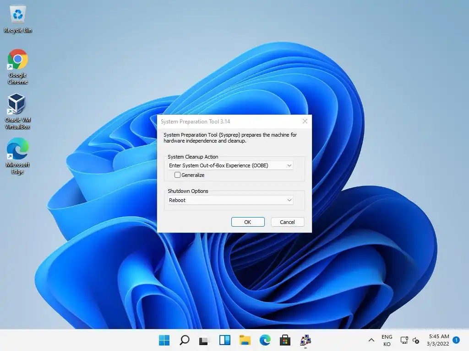Open the network status tray icon
469x351 pixels.
tap(404, 340)
